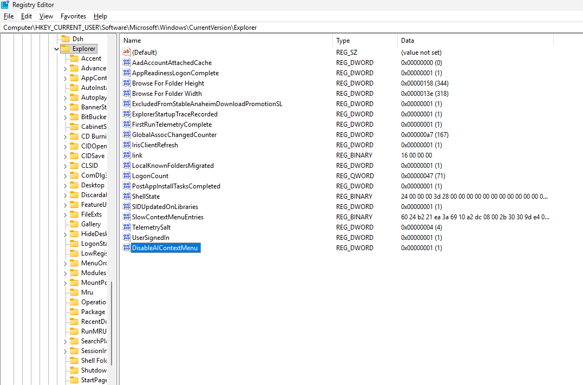Click the Gallery key folder icon

74,224
